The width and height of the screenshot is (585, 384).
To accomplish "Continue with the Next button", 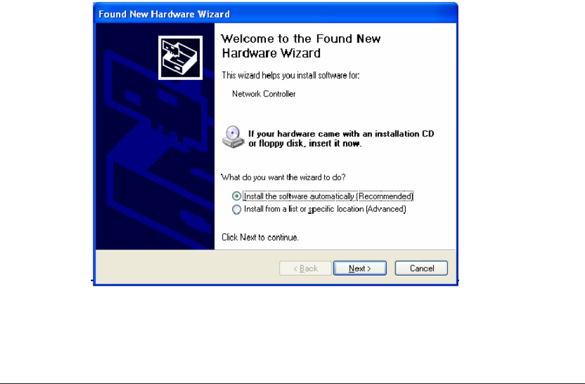I will point(360,268).
